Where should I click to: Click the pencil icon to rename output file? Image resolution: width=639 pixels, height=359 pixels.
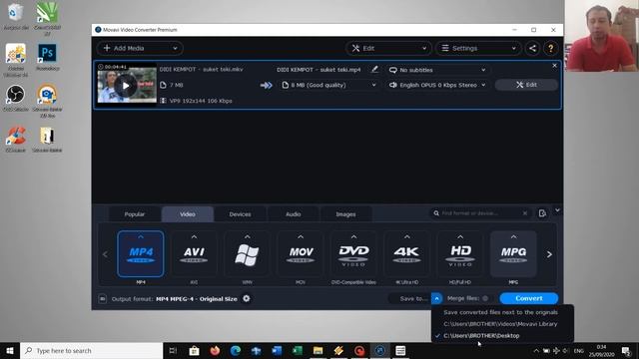(x=374, y=69)
